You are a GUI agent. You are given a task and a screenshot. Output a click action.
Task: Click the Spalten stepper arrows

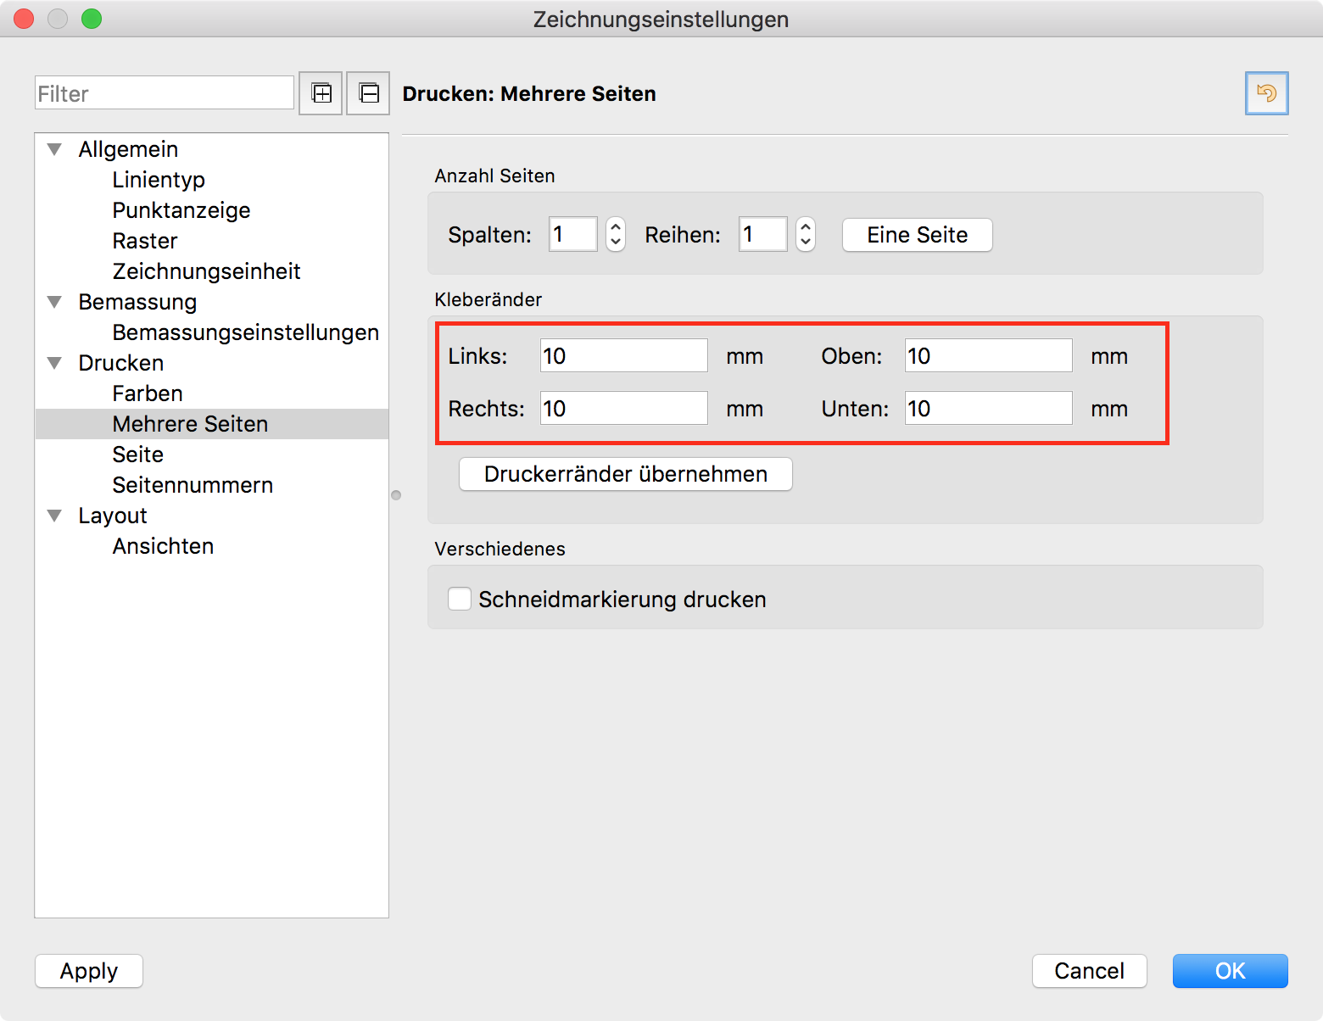click(x=616, y=234)
